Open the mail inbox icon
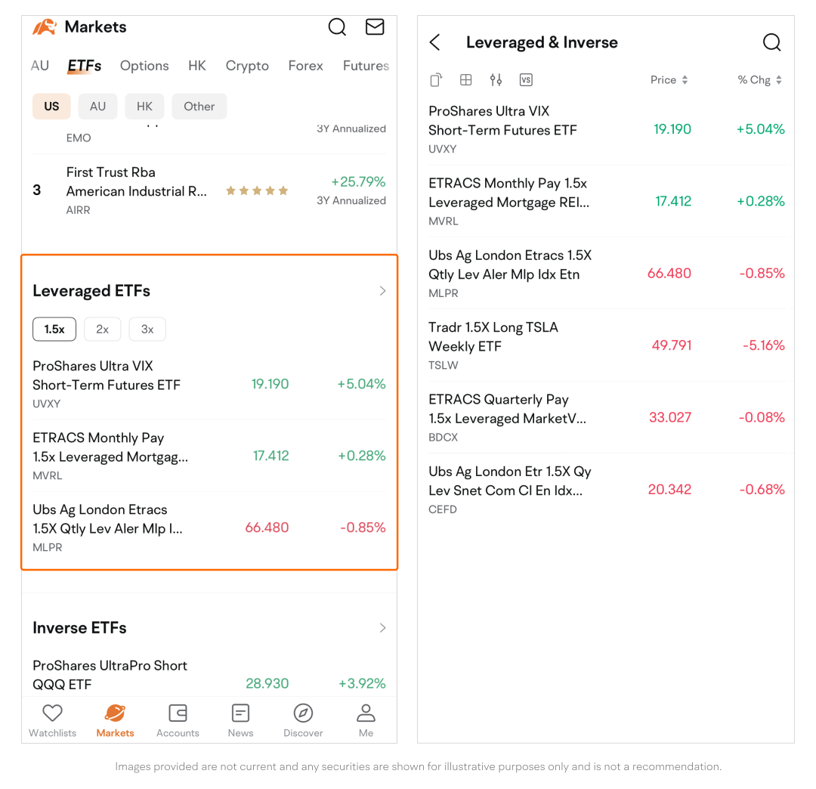 pyautogui.click(x=375, y=27)
